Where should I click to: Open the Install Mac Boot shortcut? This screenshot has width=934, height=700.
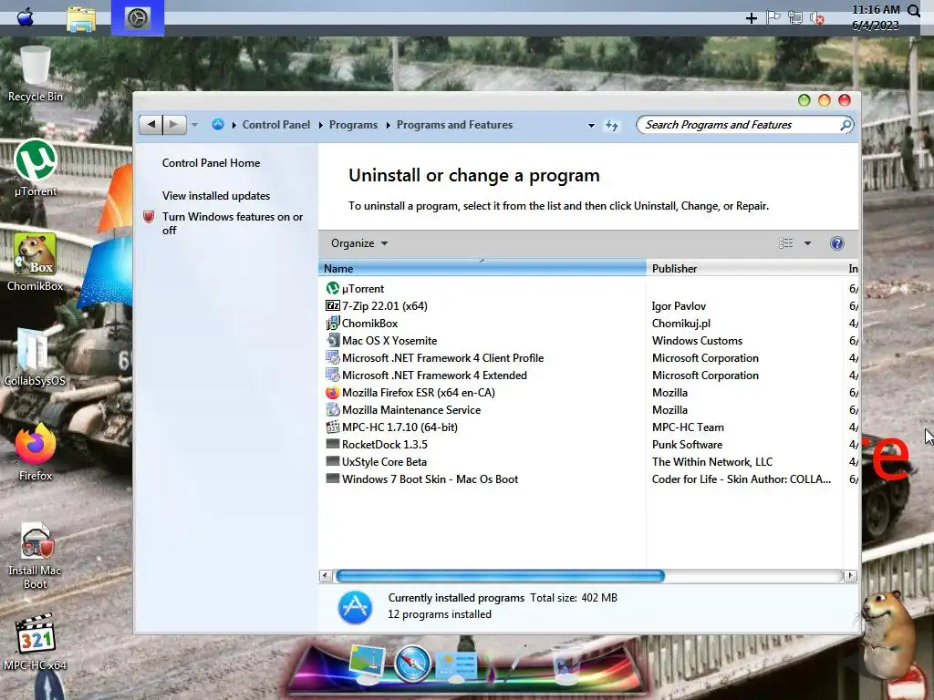point(36,556)
